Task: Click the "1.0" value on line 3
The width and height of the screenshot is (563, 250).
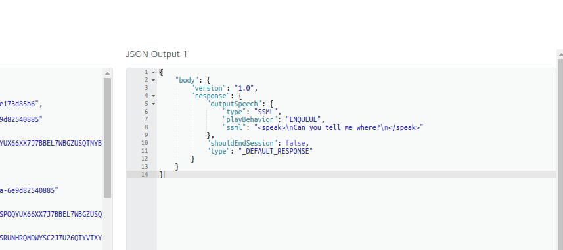Action: click(x=244, y=88)
